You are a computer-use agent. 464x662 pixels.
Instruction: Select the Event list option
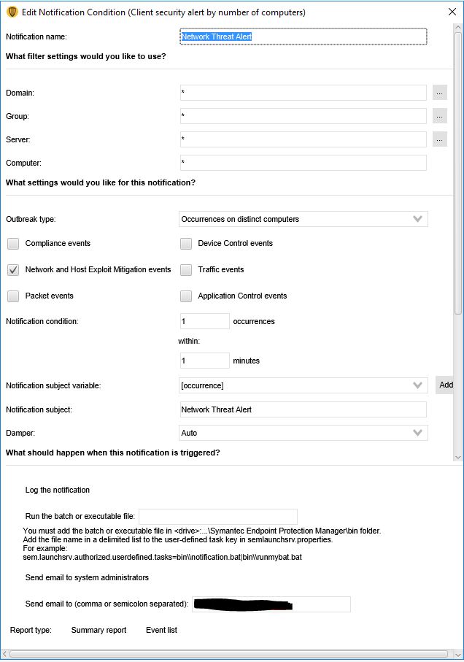(161, 629)
